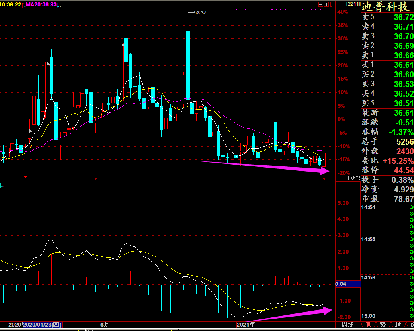Click the 14:56 tick timestamp
This screenshot has height=331, width=414.
pos(368,277)
